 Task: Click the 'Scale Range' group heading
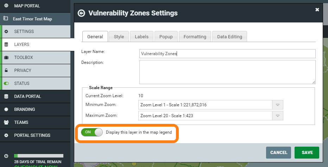(x=101, y=88)
